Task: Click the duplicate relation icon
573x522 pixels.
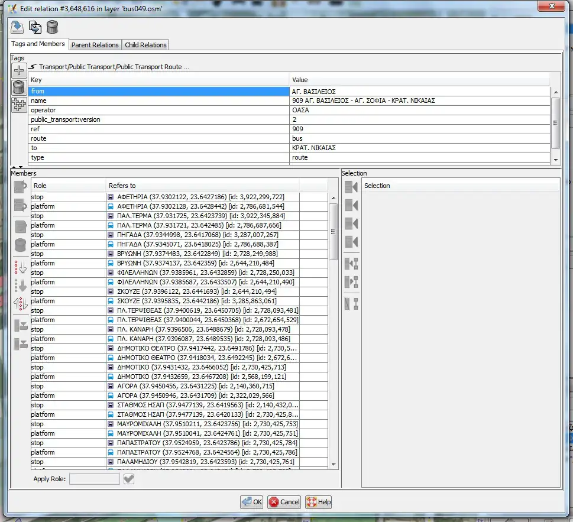Action: point(35,27)
